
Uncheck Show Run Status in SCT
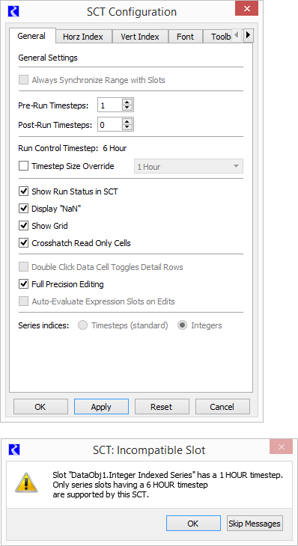click(24, 191)
